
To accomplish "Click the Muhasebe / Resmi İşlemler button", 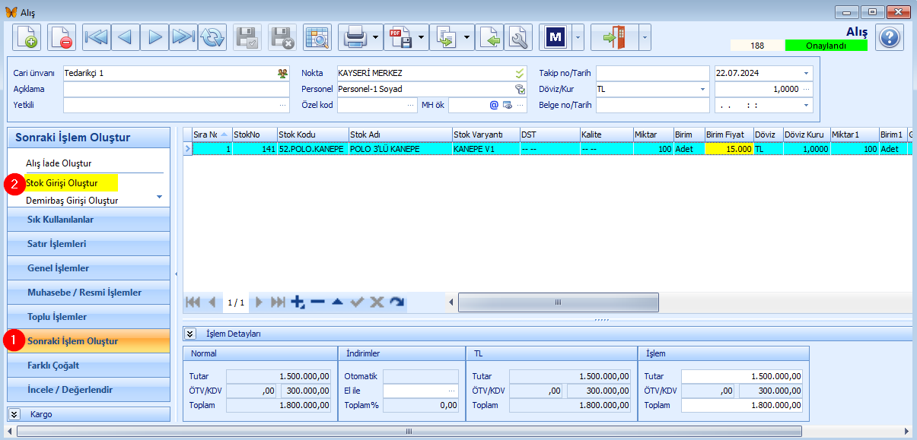I will coord(88,293).
